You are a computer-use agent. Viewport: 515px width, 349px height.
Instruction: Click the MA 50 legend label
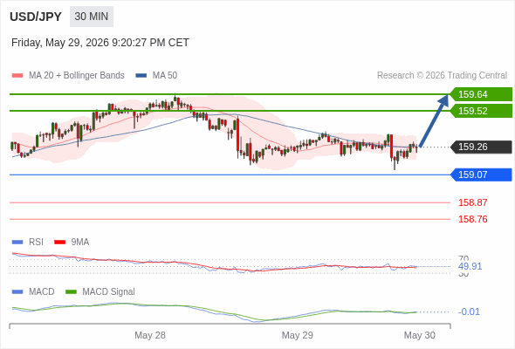point(165,76)
